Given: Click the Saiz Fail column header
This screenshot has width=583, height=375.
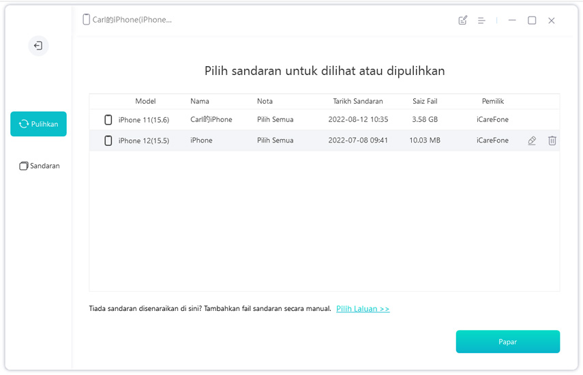Looking at the screenshot, I should point(425,102).
